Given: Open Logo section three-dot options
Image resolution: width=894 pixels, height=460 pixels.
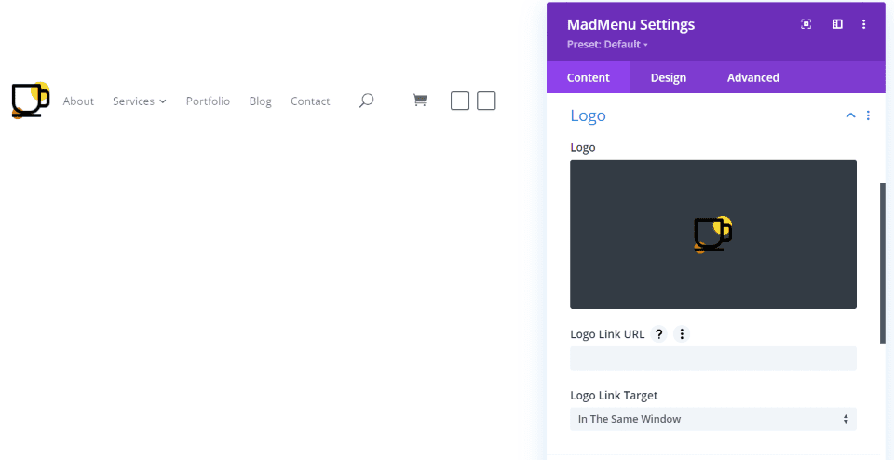Looking at the screenshot, I should coord(868,115).
